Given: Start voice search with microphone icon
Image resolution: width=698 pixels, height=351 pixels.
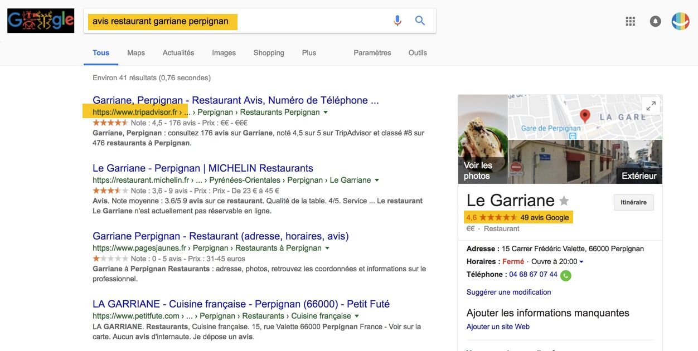Looking at the screenshot, I should pos(397,21).
